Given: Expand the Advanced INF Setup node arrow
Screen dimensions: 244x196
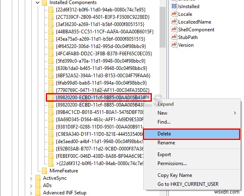Looking at the screenshot, I should (x=31, y=193).
